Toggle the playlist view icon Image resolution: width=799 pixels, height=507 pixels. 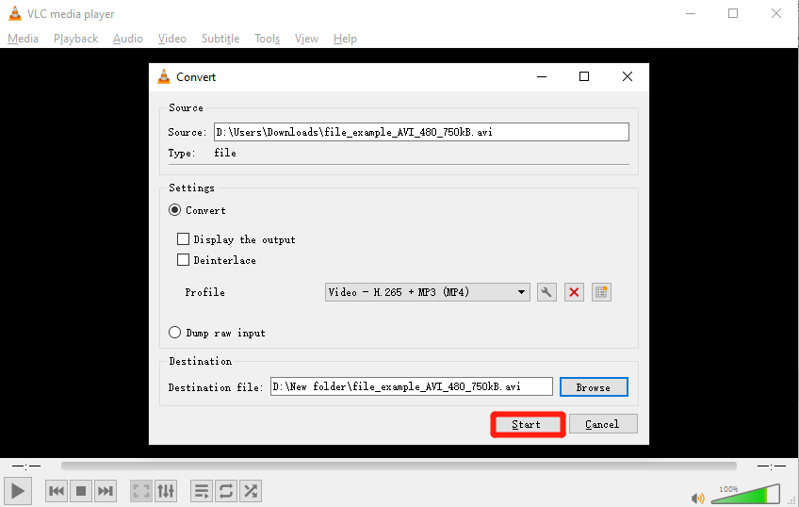[202, 491]
